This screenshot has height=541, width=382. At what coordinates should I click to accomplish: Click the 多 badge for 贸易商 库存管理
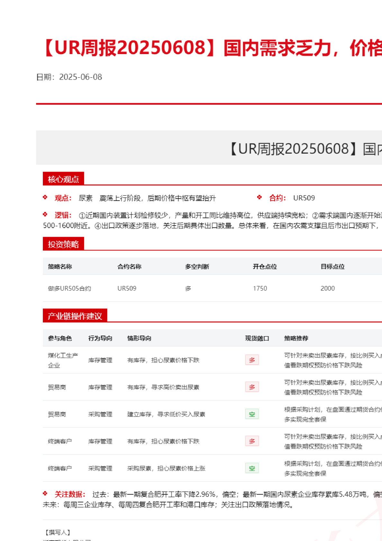[x=252, y=387]
